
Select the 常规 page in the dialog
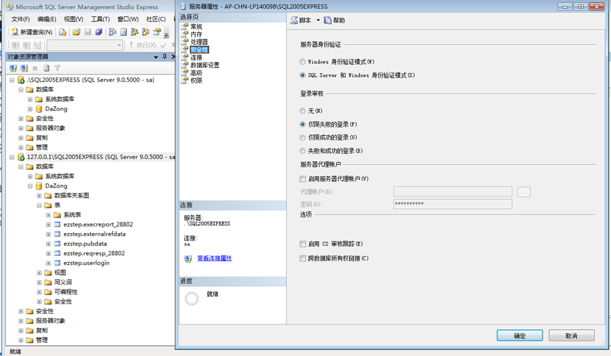(x=196, y=26)
